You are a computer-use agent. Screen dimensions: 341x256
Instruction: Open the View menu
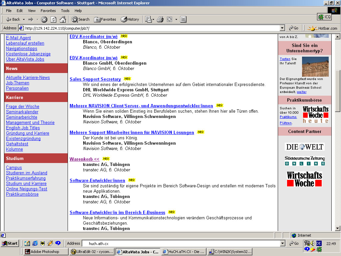coord(32,11)
